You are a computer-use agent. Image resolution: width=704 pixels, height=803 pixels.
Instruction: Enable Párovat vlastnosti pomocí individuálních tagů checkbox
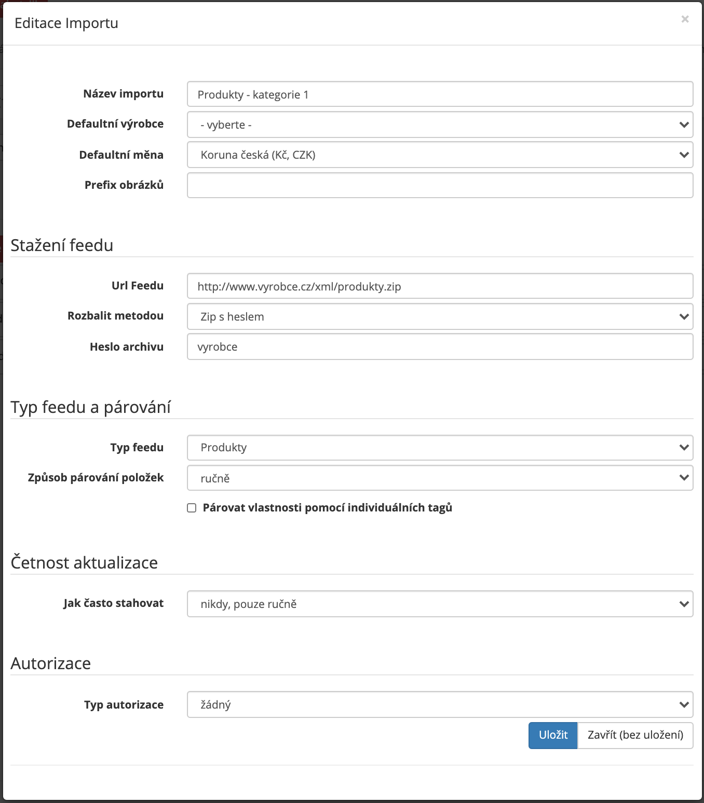192,508
